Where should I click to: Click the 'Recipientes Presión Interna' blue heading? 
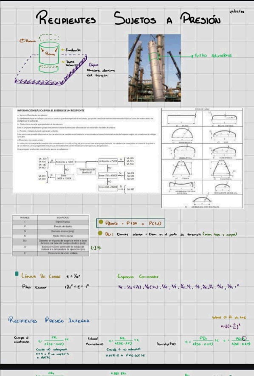(x=49, y=320)
